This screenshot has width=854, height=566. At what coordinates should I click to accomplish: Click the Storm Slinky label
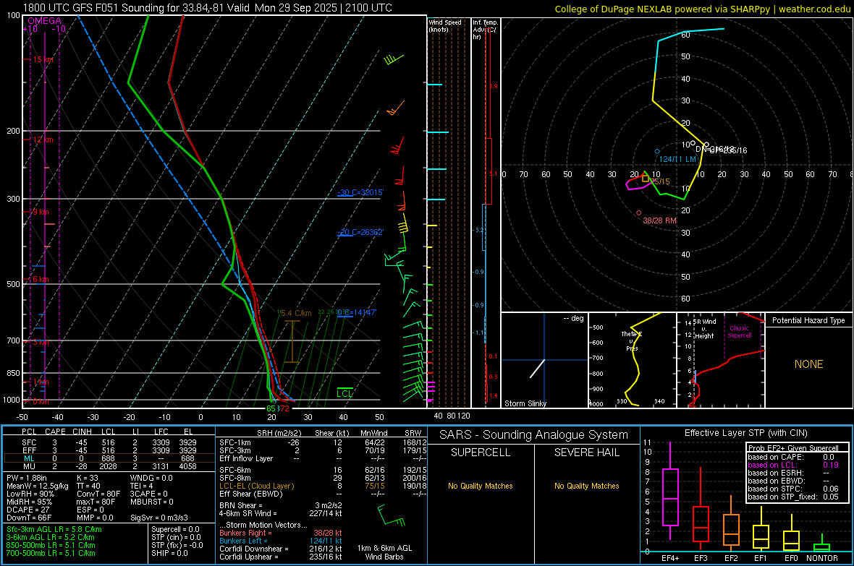[x=525, y=403]
